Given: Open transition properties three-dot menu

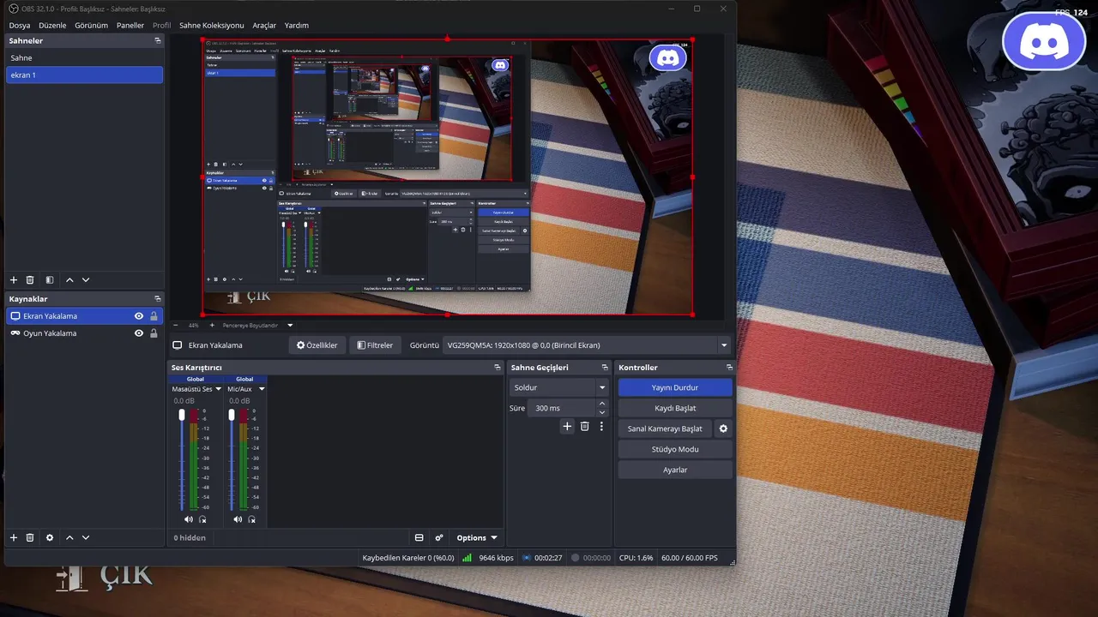Looking at the screenshot, I should click(601, 426).
